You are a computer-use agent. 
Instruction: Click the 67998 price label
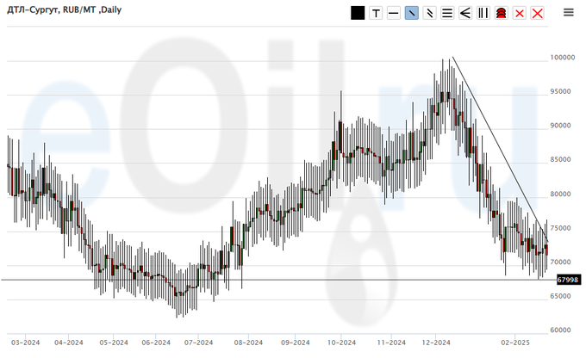567,280
